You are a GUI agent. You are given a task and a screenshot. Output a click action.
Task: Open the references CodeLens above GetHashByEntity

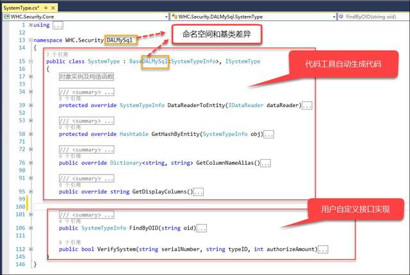click(70, 128)
